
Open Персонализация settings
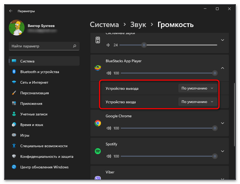(x=44, y=93)
